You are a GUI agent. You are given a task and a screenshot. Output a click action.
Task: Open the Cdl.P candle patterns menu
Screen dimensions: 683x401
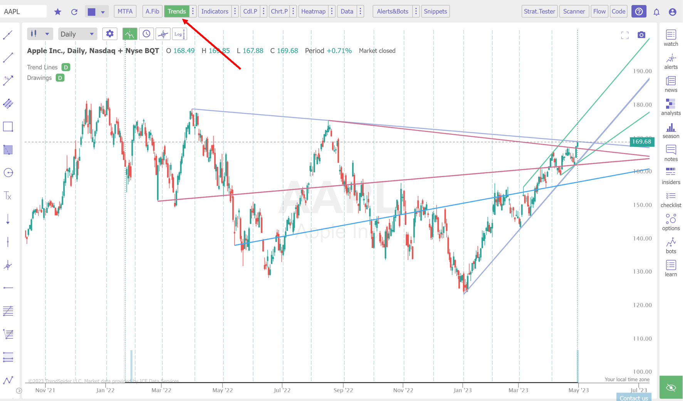[250, 12]
